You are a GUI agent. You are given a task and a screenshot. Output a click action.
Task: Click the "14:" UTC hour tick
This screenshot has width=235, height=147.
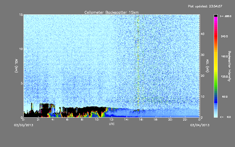click(x=127, y=120)
